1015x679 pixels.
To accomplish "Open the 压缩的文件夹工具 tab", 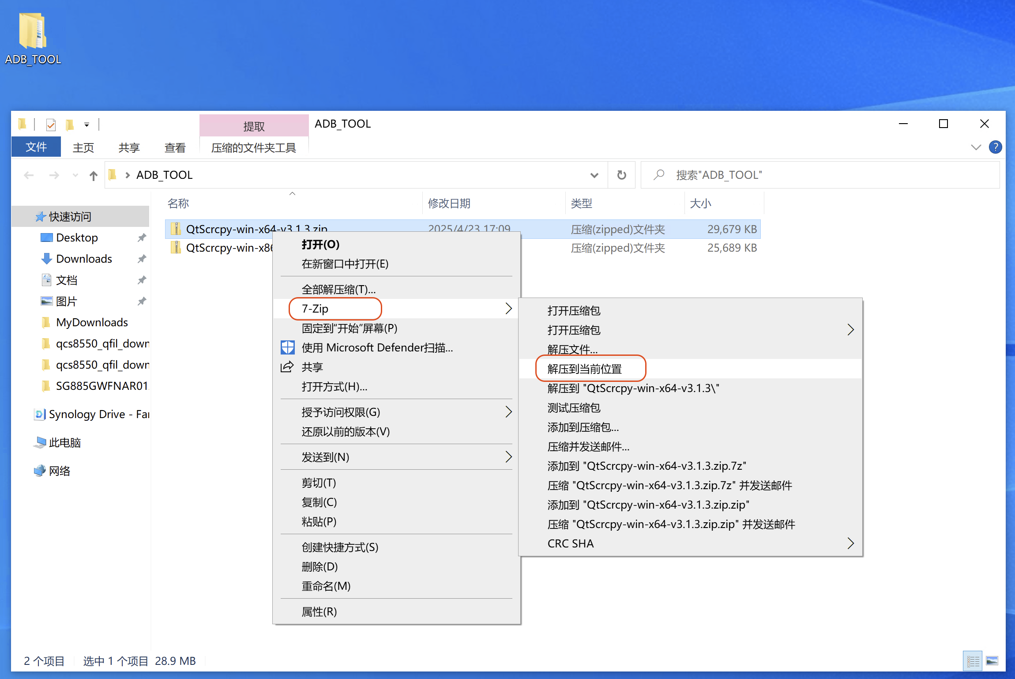I will pyautogui.click(x=254, y=148).
